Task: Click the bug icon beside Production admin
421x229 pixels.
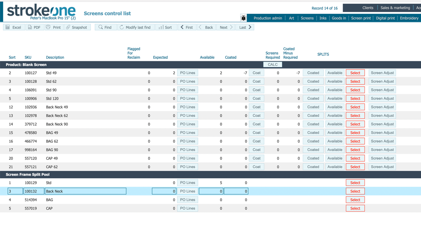Action: pyautogui.click(x=243, y=18)
